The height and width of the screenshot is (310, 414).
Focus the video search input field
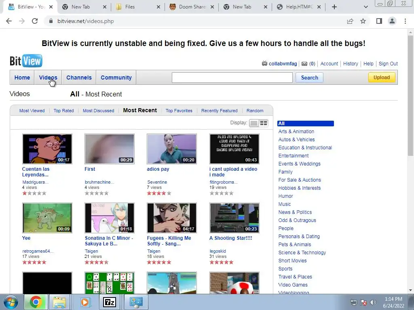[x=232, y=77]
